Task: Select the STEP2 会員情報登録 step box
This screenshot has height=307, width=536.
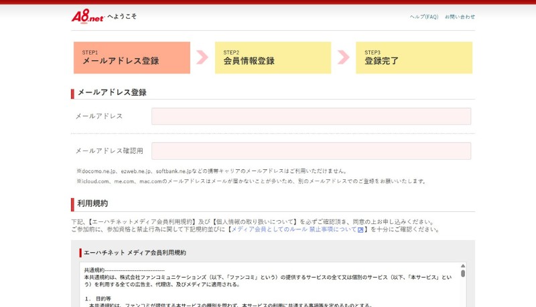Action: [273, 58]
